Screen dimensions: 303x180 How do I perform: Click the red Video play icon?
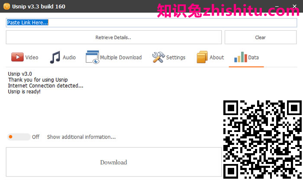tap(17, 57)
